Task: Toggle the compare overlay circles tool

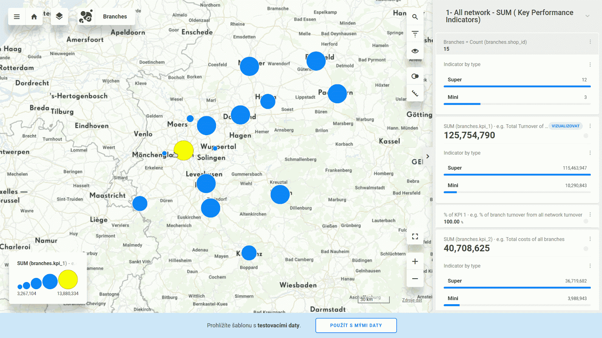Action: [415, 76]
